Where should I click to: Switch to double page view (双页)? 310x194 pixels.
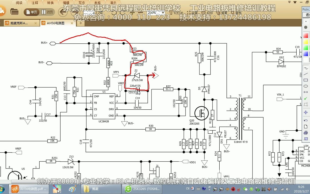pyautogui.click(x=47, y=12)
